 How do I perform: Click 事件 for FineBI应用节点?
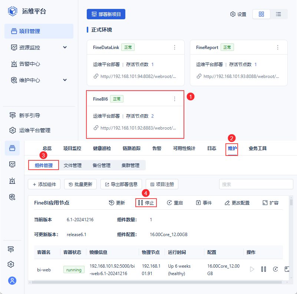[204, 203]
